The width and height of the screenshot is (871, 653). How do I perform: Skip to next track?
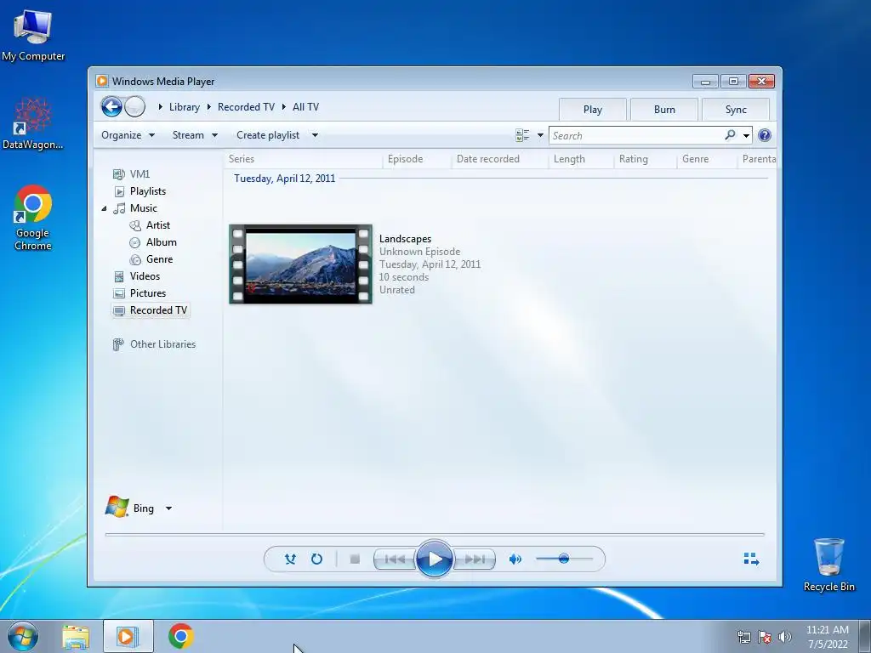(x=475, y=559)
